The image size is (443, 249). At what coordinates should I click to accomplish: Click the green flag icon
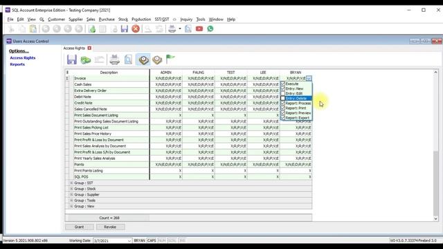(x=170, y=59)
